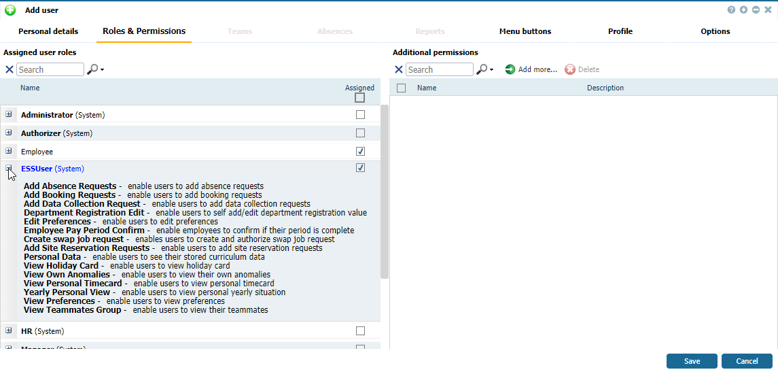Open the Menu buttons tab
Screen dimensions: 778x374
point(525,31)
